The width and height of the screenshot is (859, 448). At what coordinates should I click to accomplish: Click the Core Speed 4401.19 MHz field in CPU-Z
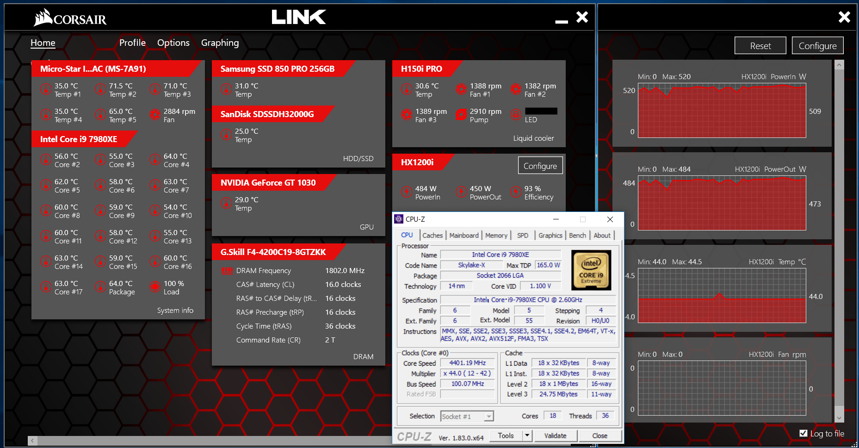tap(467, 363)
